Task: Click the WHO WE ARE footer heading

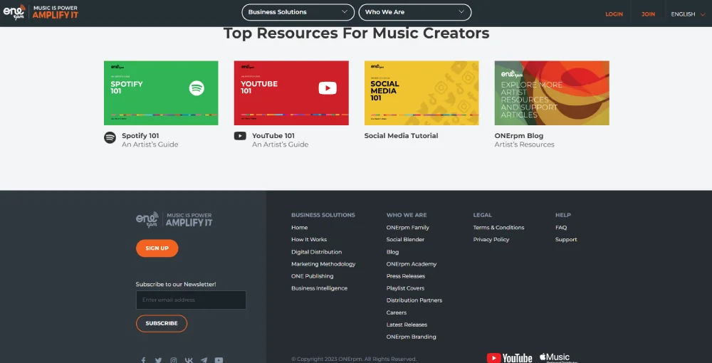Action: [407, 215]
